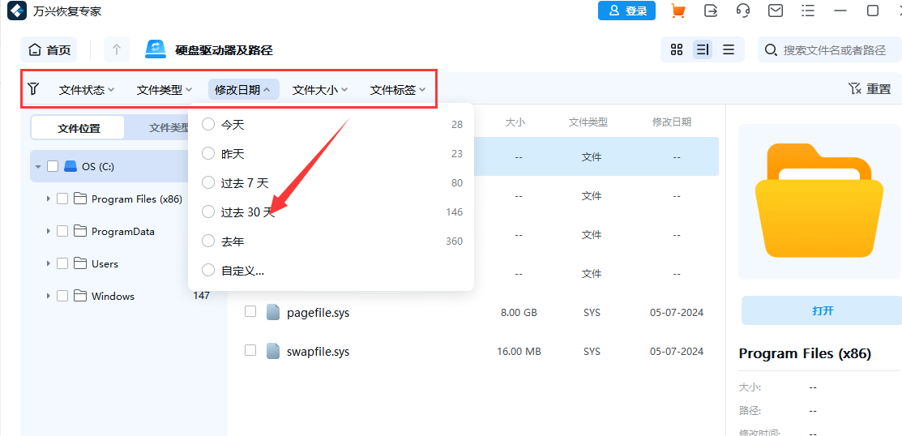Click the 重置 reset button
The height and width of the screenshot is (436, 902).
pos(870,89)
